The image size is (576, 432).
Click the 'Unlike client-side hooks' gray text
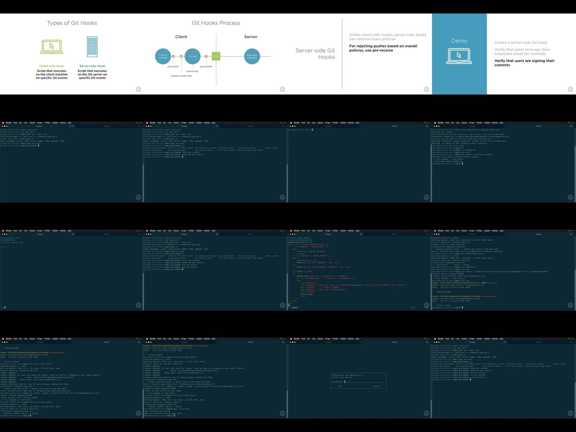coord(388,37)
